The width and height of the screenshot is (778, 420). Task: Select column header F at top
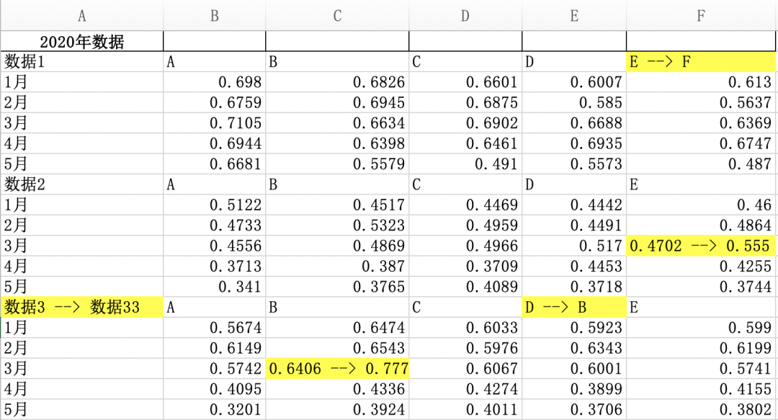pyautogui.click(x=701, y=16)
